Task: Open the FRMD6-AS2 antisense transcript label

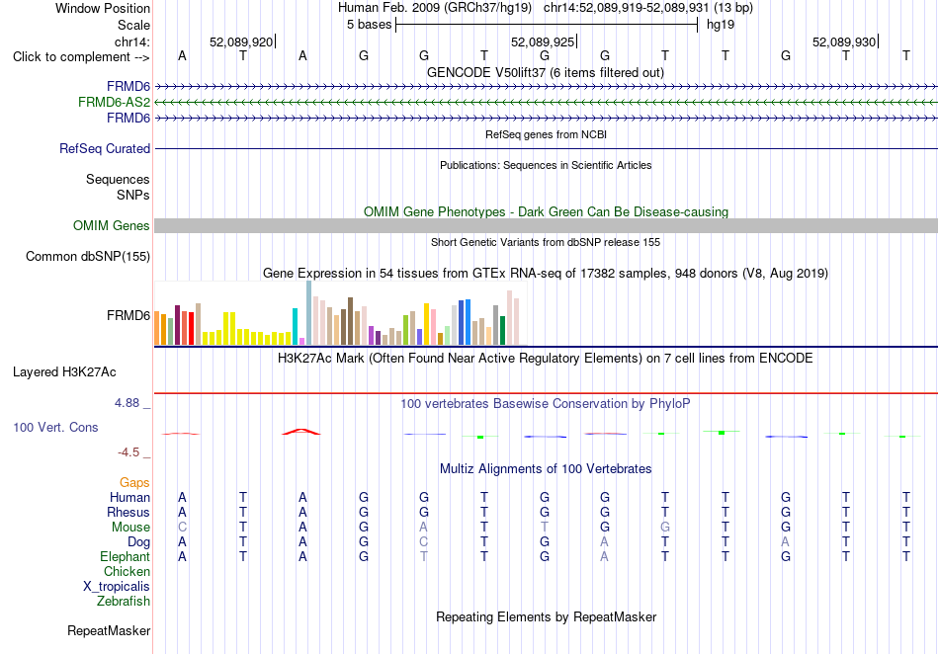Action: [114, 103]
